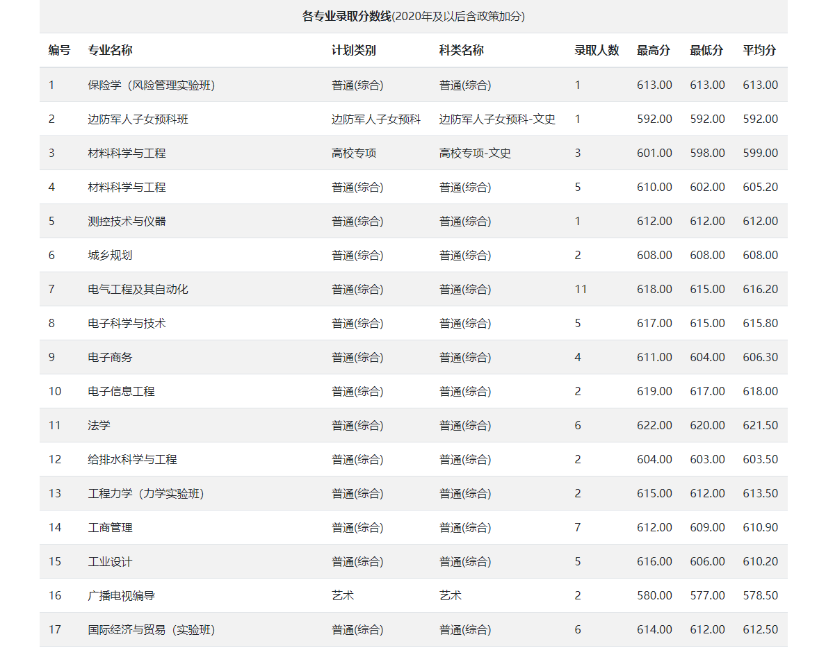Click row number 13

pos(55,493)
